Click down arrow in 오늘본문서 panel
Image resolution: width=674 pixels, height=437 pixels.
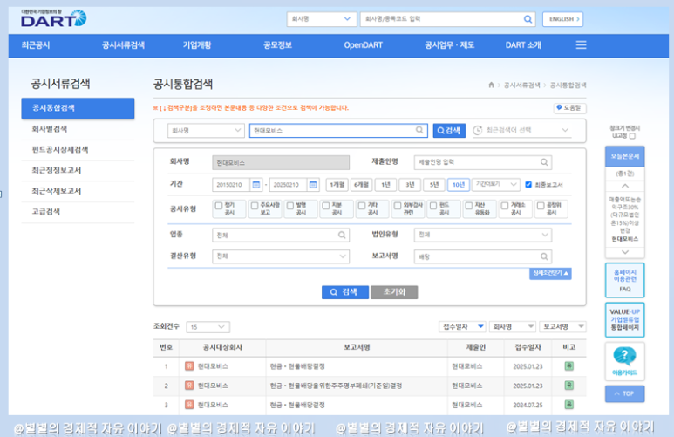pyautogui.click(x=625, y=252)
